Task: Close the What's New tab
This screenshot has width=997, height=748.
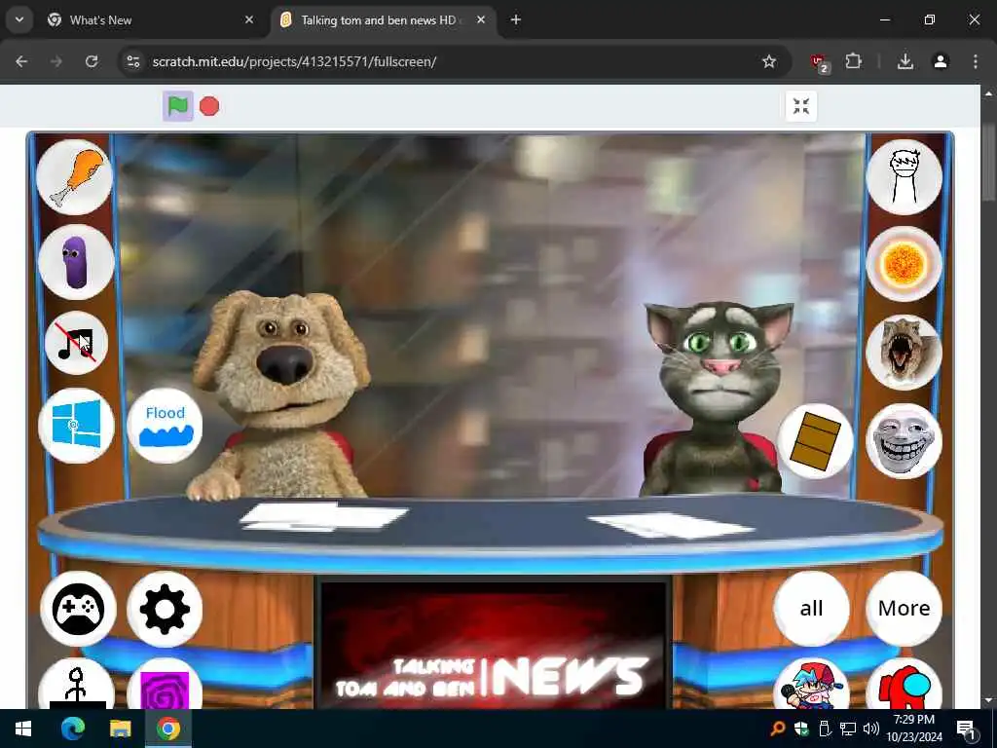Action: (x=249, y=20)
